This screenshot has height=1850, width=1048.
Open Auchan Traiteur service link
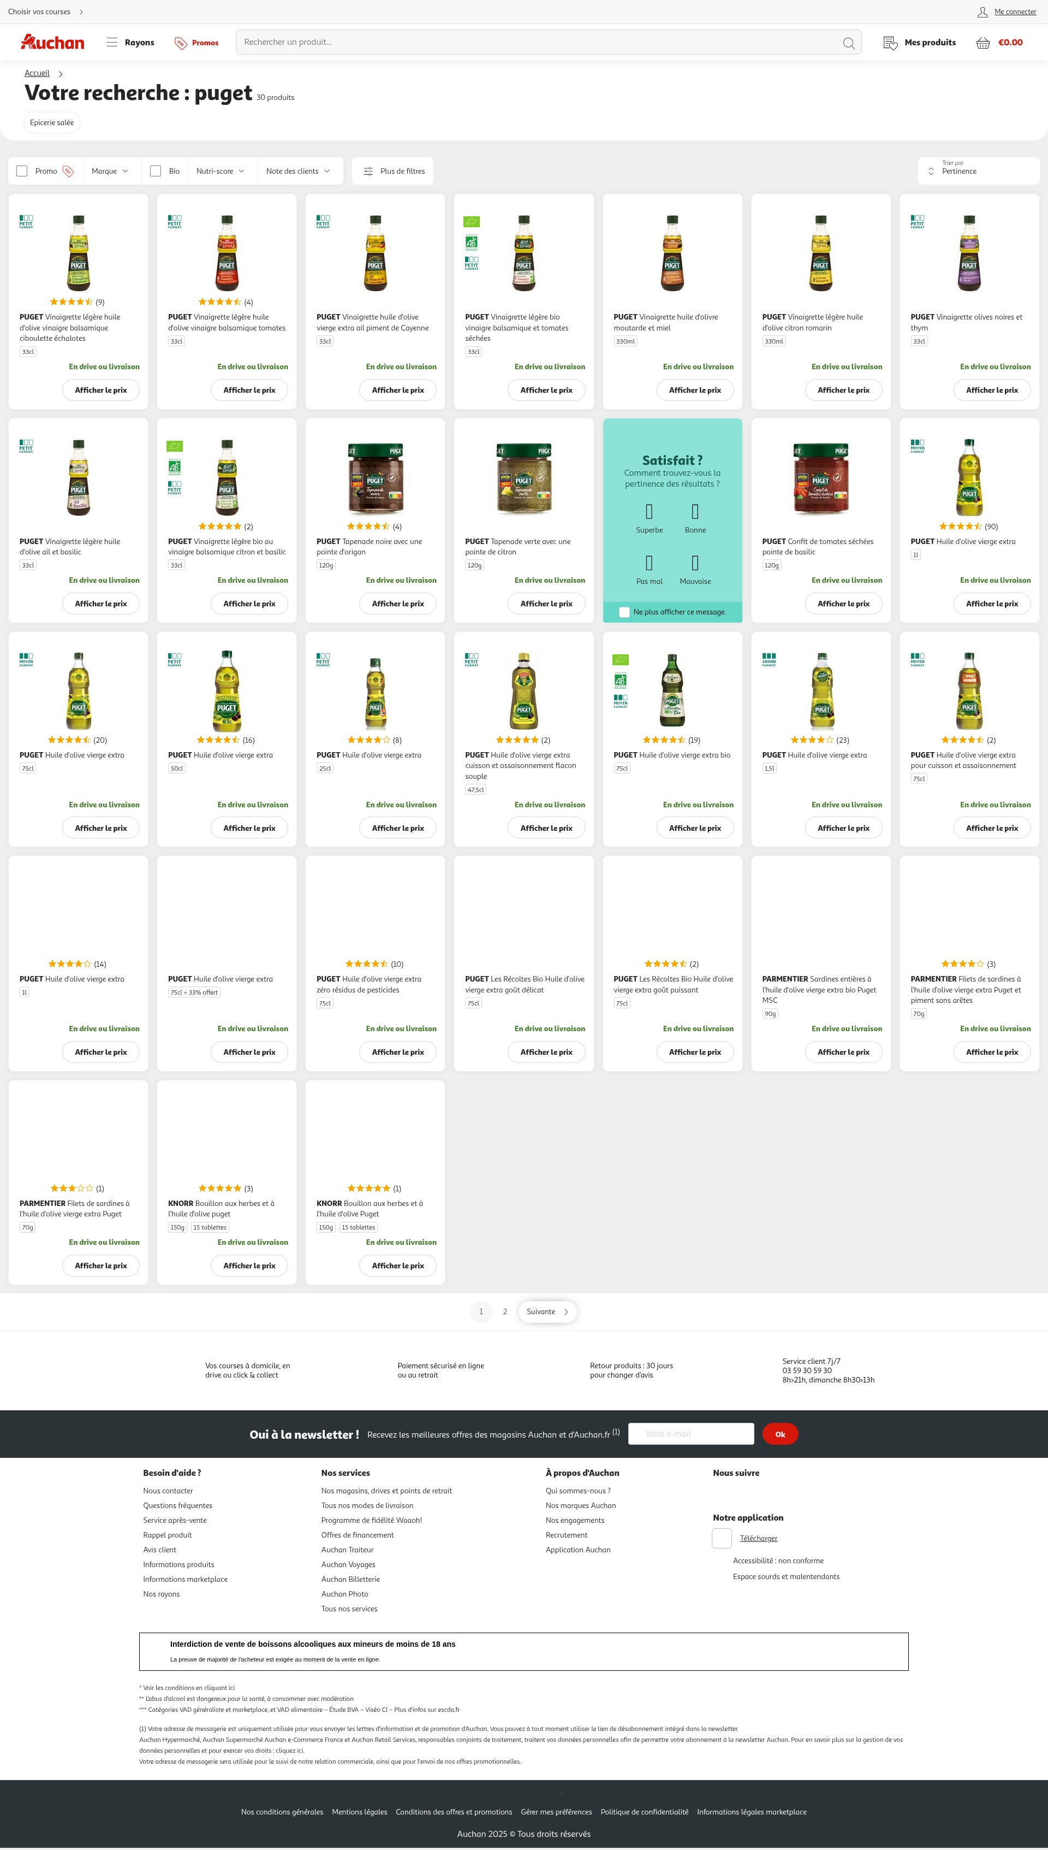tap(348, 1550)
